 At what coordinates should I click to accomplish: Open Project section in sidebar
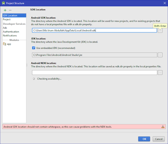(x=14, y=19)
